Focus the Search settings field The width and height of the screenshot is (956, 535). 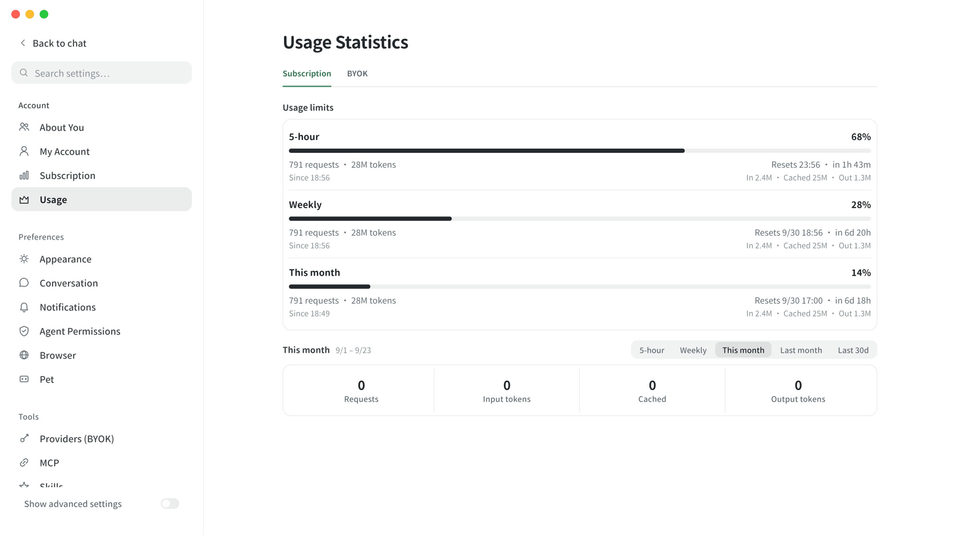click(102, 72)
